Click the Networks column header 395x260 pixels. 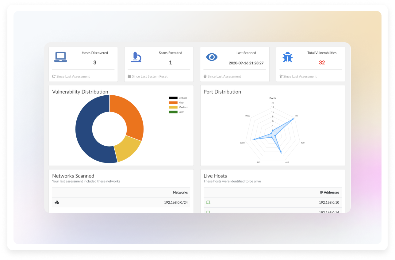pyautogui.click(x=180, y=192)
